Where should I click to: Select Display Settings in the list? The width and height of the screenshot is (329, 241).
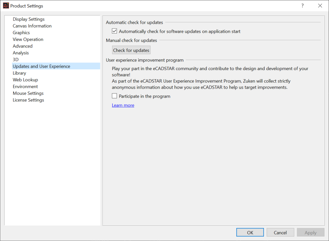point(29,19)
